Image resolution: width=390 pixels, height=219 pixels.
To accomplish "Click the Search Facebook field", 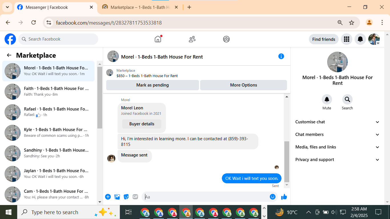I will pos(58,39).
